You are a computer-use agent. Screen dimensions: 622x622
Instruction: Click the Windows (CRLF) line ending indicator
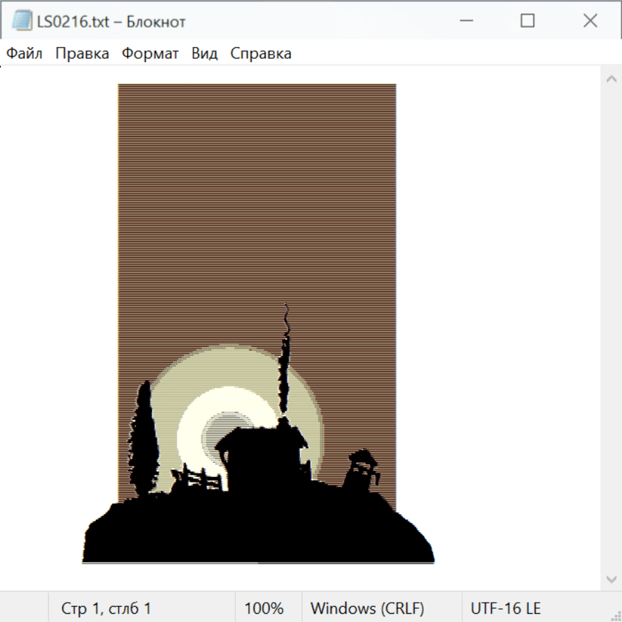click(367, 609)
